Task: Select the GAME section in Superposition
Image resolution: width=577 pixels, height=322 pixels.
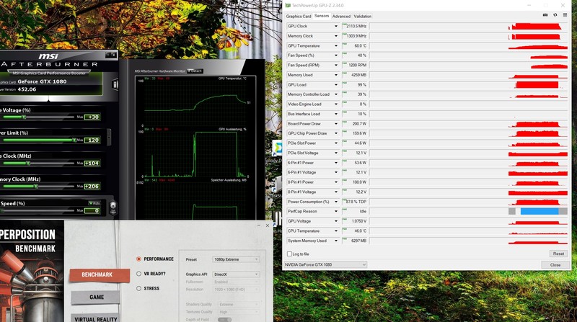Action: point(96,297)
